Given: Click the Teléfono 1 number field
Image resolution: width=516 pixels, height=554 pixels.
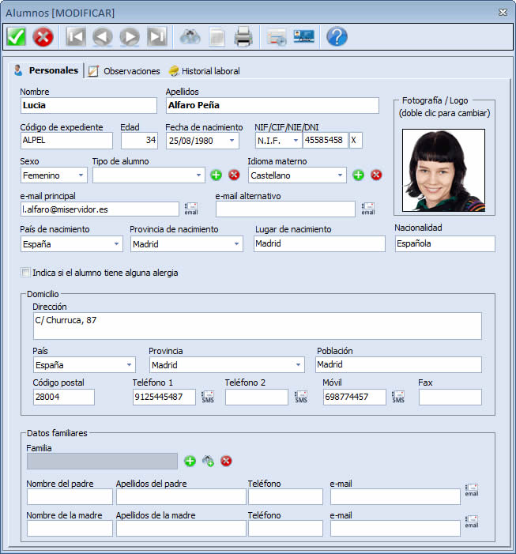Looking at the screenshot, I should pyautogui.click(x=164, y=397).
